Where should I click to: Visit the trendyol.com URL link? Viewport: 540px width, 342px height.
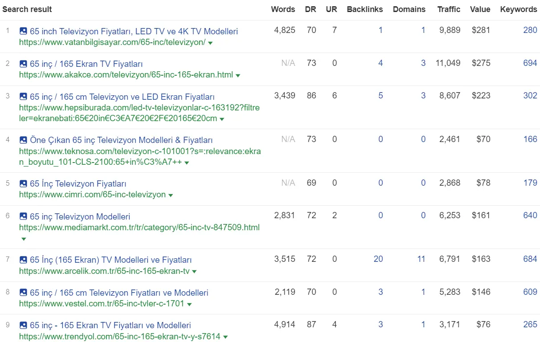tap(120, 337)
